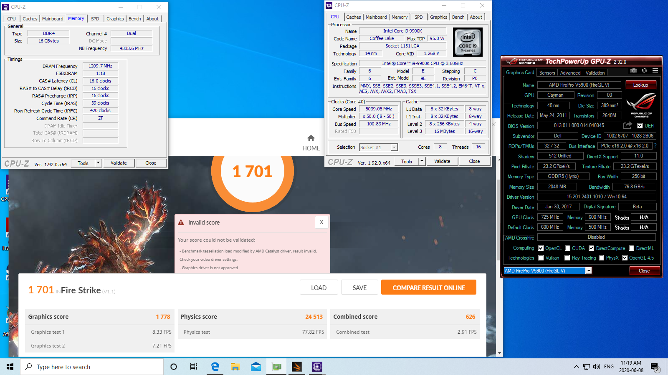Select the Bench tab in right CPU-Z window
This screenshot has width=668, height=375.
click(x=458, y=17)
